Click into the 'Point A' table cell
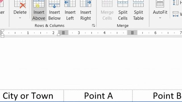Viewport: 182px width, 102px height. click(x=98, y=96)
